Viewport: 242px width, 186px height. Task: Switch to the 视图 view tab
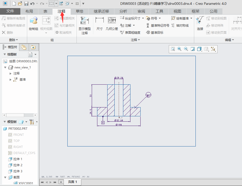[x=177, y=11]
